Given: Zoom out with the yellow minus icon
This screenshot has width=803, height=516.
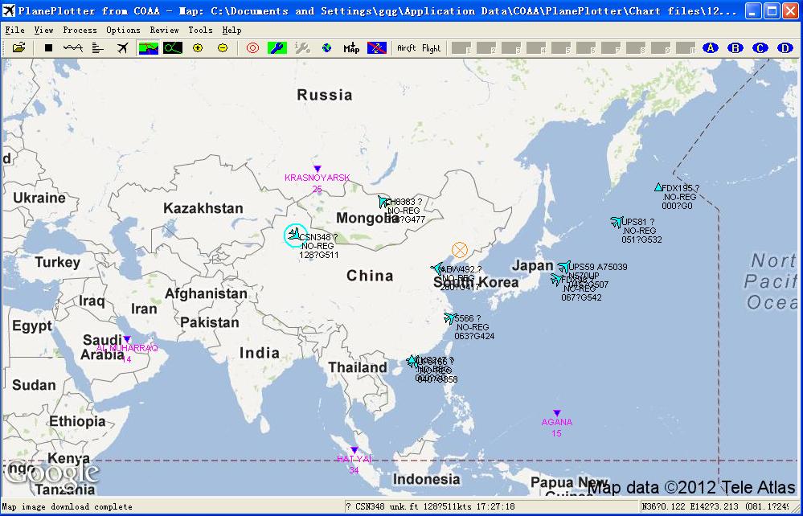Looking at the screenshot, I should pos(223,48).
